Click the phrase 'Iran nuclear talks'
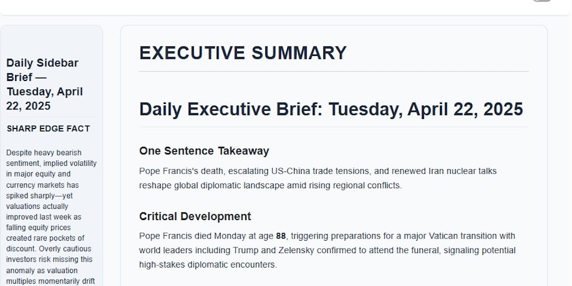This screenshot has height=286, width=572. coord(463,171)
